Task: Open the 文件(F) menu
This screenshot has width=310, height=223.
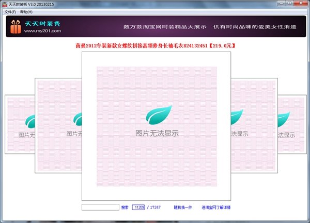Action: point(10,12)
